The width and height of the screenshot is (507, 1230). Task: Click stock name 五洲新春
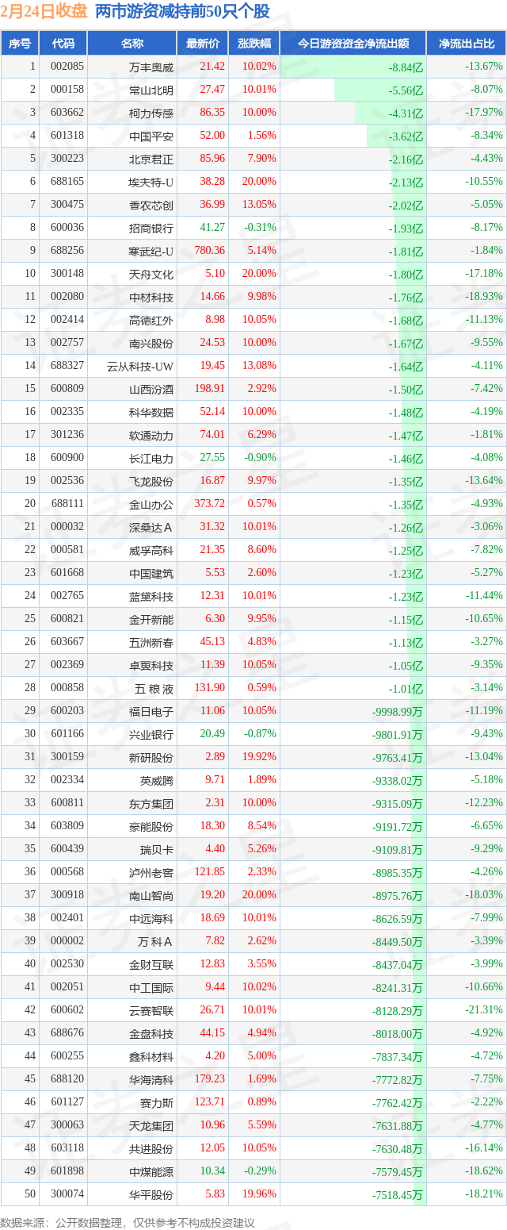click(x=151, y=642)
